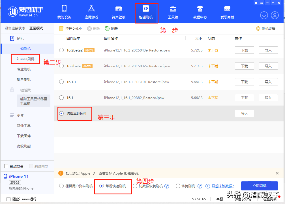Image resolution: width=285 pixels, height=204 pixels.
Task: Click help icon beside 修复刷机
Action: [200, 186]
